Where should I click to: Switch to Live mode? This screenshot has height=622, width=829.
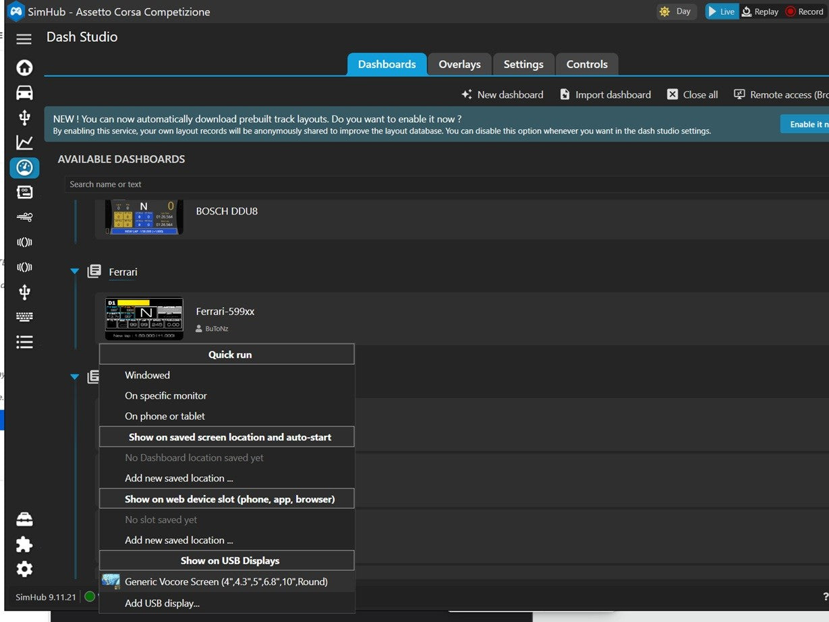click(722, 11)
